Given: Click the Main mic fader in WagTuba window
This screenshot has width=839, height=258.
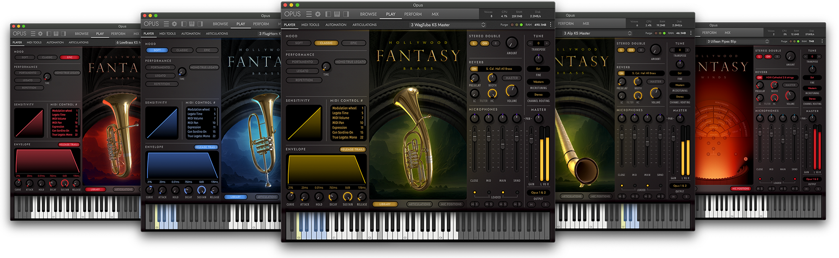Looking at the screenshot, I should click(503, 144).
